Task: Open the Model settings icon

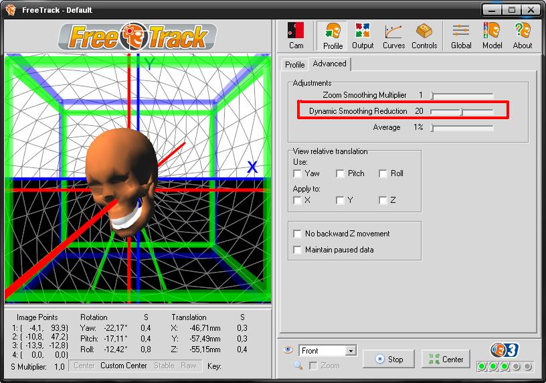Action: [x=492, y=35]
